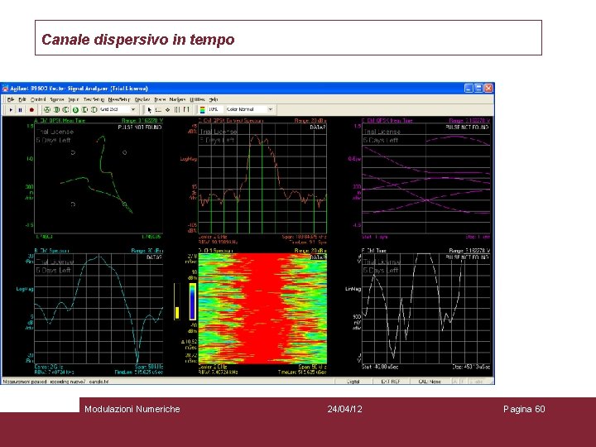Click the trace A constellation plot
This screenshot has width=596, height=447.
[99, 178]
